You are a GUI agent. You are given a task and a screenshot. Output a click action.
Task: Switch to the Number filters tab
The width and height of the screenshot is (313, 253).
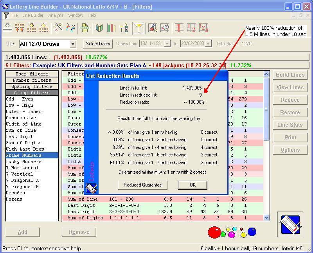(32, 80)
